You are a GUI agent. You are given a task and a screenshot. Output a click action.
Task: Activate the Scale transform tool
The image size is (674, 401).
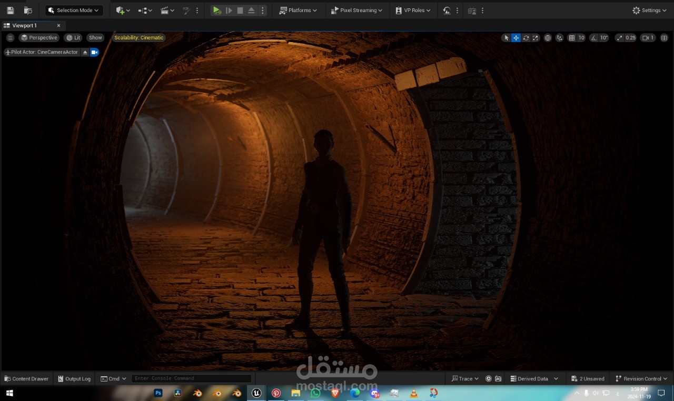536,38
